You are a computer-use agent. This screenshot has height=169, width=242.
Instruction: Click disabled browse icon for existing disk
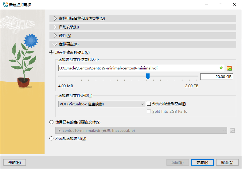(x=232, y=130)
